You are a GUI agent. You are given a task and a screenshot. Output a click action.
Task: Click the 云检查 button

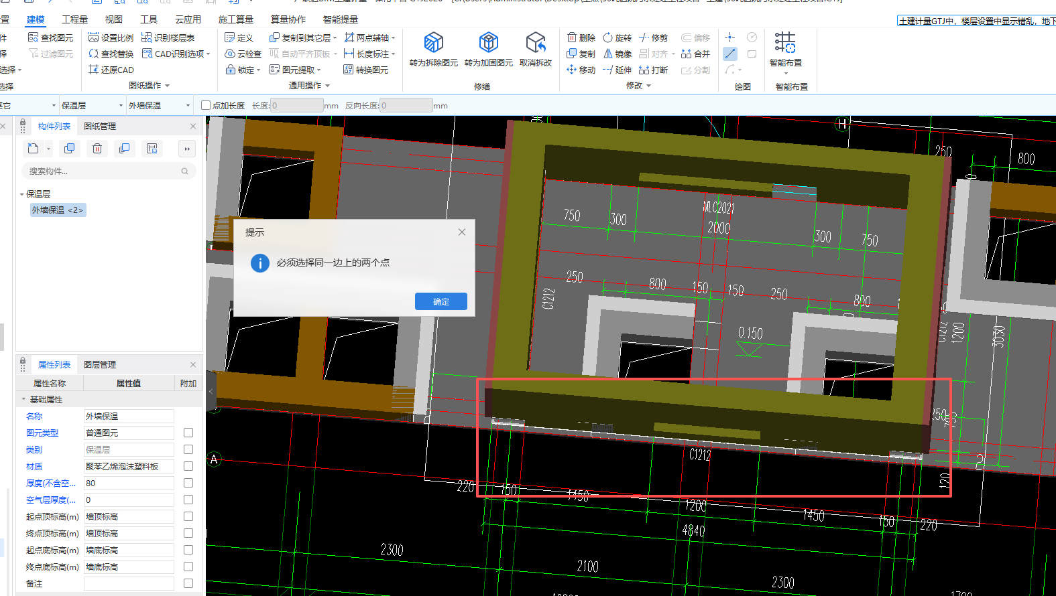pyautogui.click(x=243, y=54)
